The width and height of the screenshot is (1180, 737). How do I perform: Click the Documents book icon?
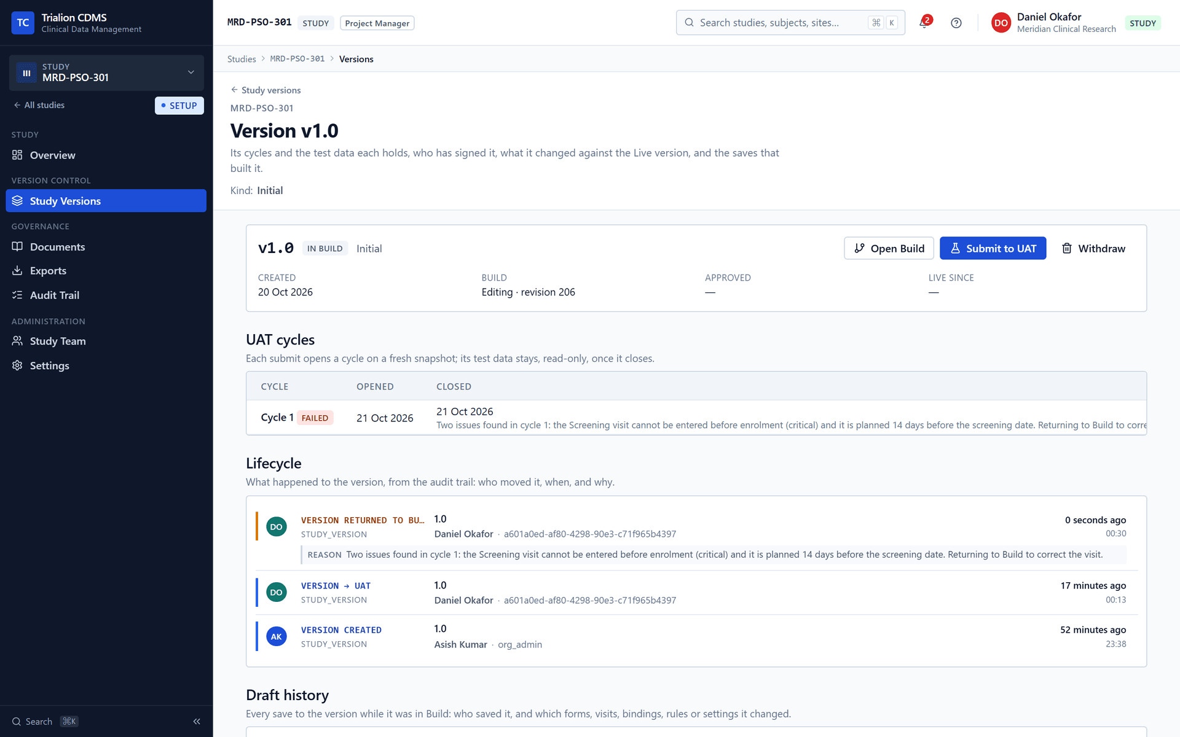pos(17,246)
